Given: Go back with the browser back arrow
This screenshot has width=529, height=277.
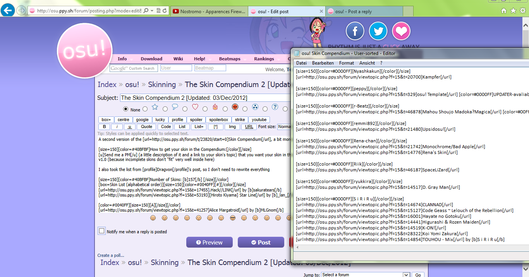Looking at the screenshot, I should pyautogui.click(x=8, y=10).
